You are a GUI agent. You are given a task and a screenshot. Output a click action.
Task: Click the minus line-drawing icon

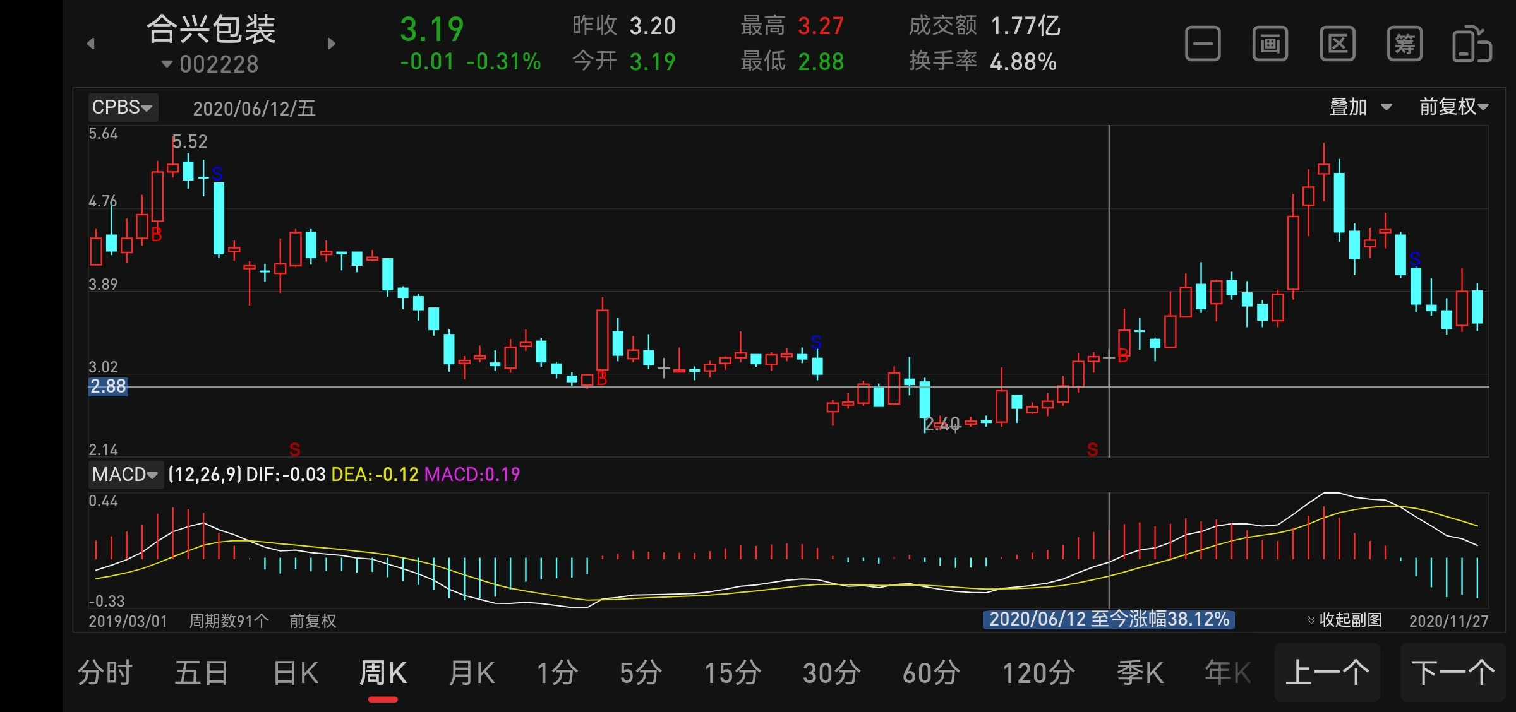[1203, 44]
